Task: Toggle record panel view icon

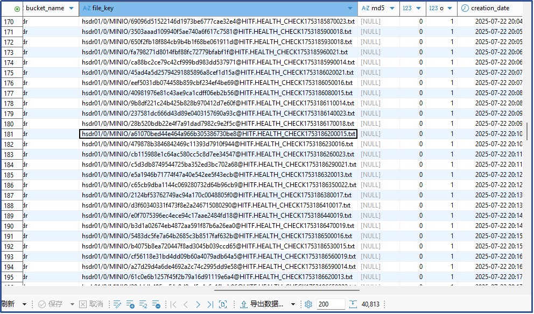Action: (223, 304)
